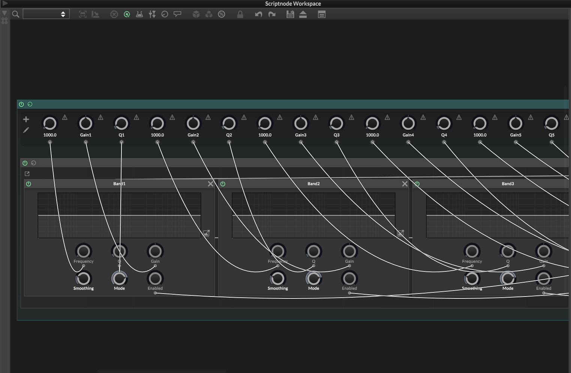Click Band1 Frequency knob
The width and height of the screenshot is (571, 373).
pyautogui.click(x=84, y=251)
